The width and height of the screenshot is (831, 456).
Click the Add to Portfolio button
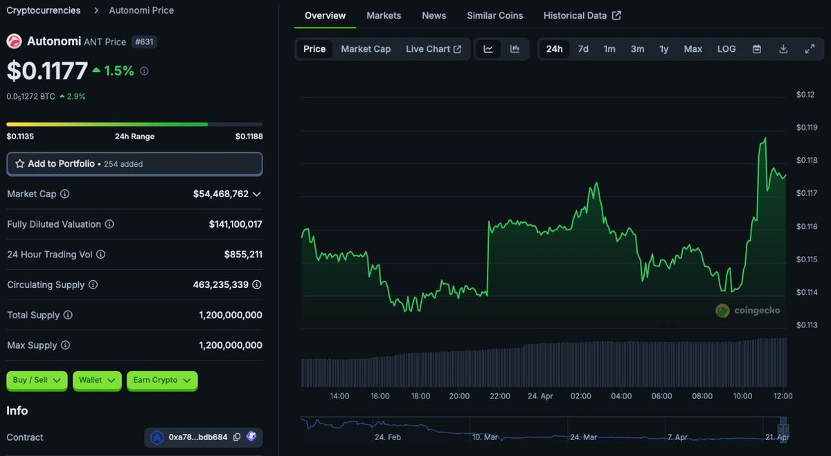point(134,164)
